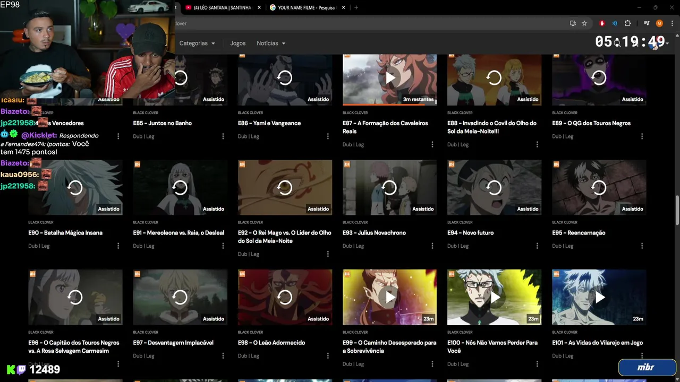Replay episode E95 Reencarnação
Viewport: 680px width, 382px height.
(x=599, y=187)
